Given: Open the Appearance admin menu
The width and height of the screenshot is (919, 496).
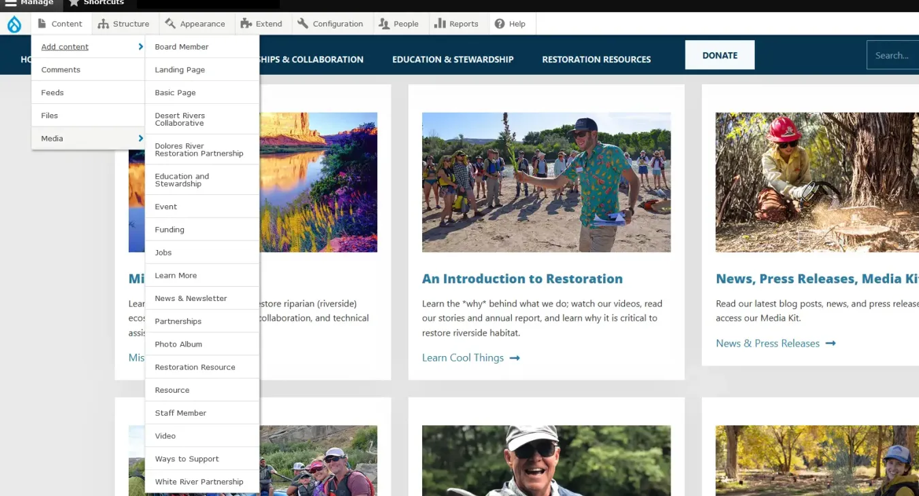Looking at the screenshot, I should [195, 24].
